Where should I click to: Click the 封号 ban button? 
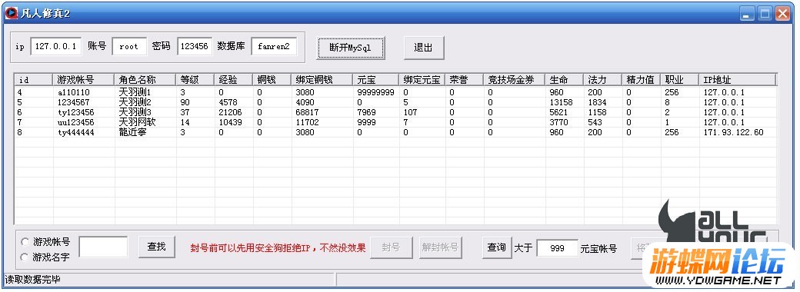tap(391, 248)
